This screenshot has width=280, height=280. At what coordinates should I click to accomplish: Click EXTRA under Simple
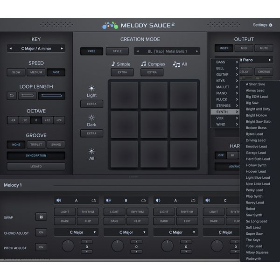tap(122, 72)
